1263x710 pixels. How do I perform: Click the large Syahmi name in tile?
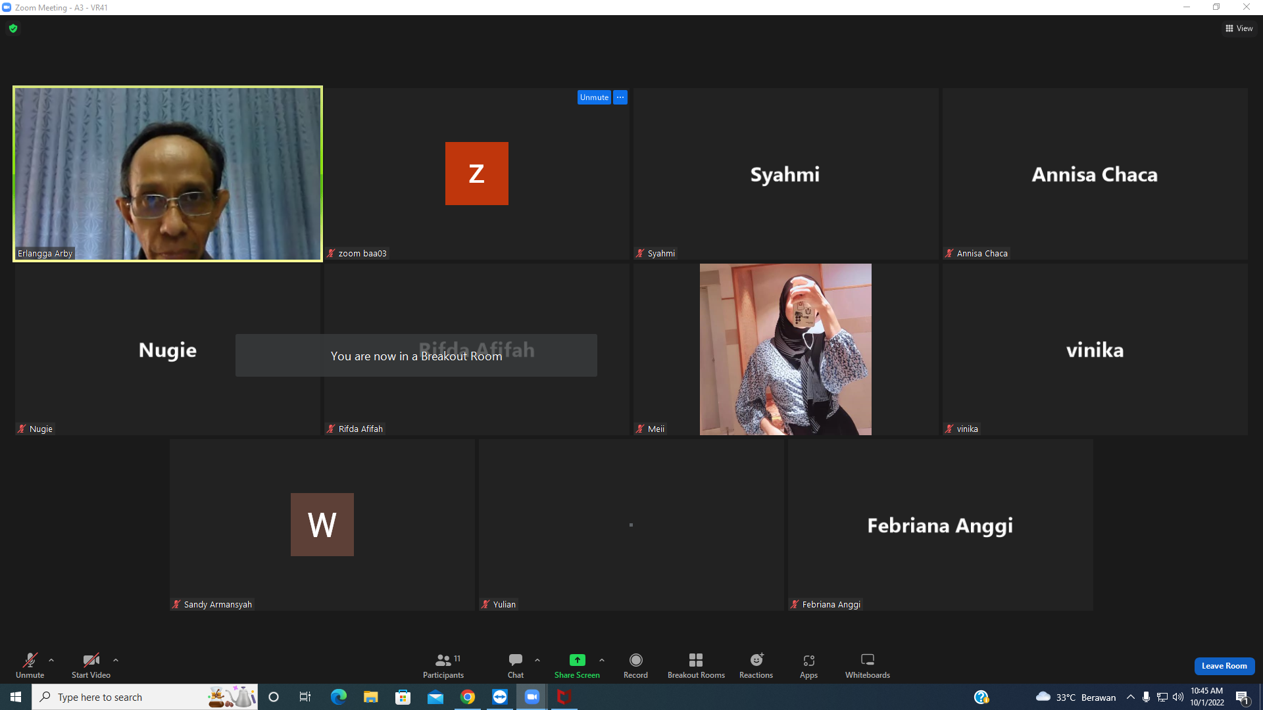pos(785,174)
